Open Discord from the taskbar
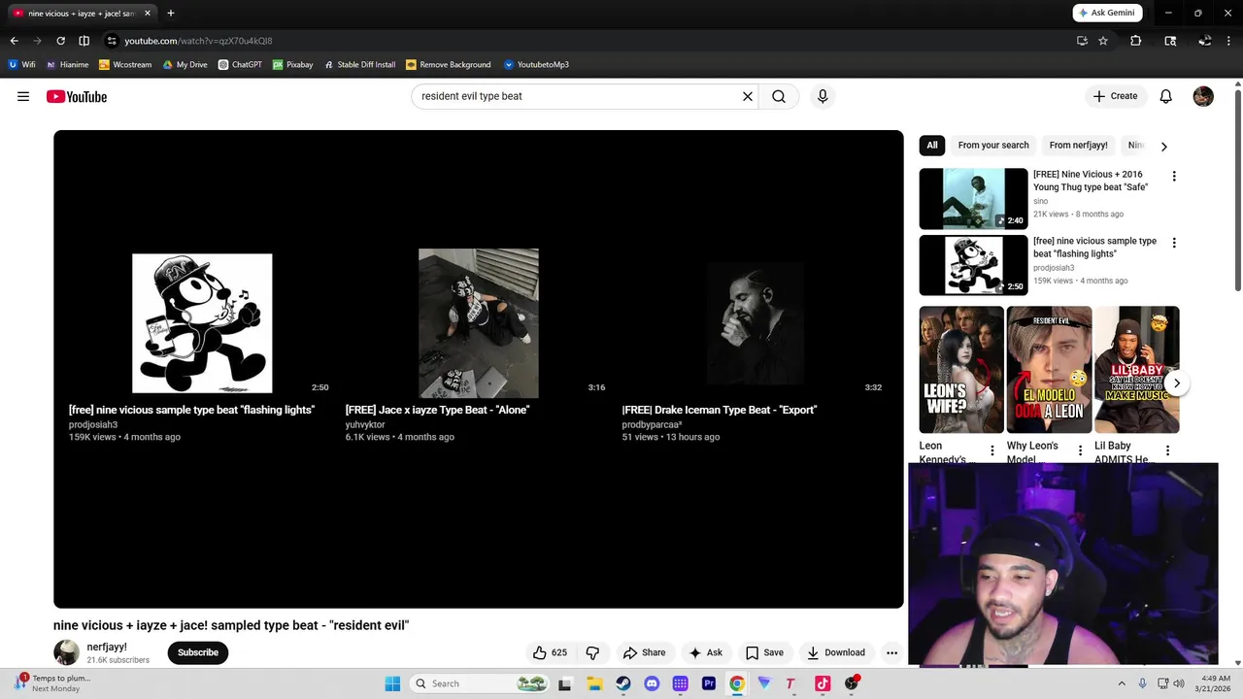 [x=652, y=683]
